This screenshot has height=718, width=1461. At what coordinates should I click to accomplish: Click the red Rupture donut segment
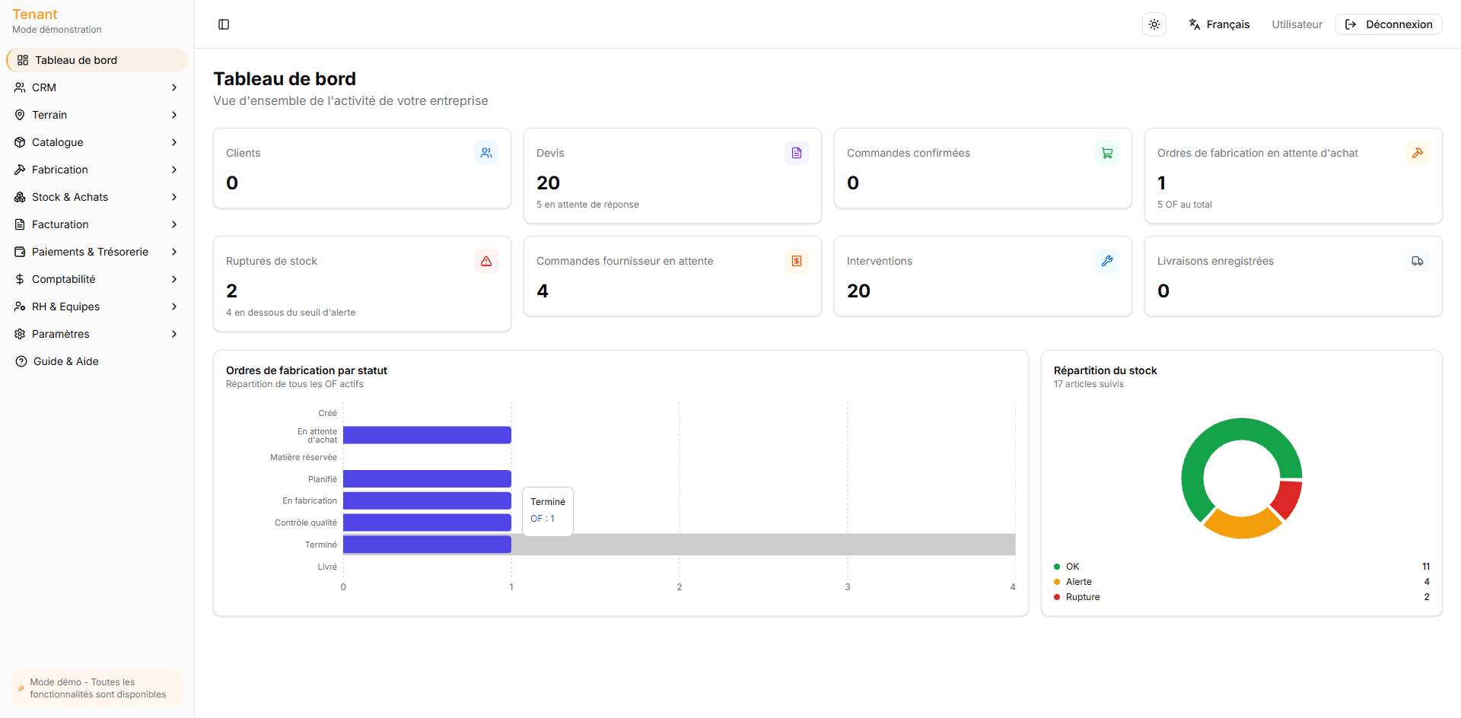point(1288,499)
